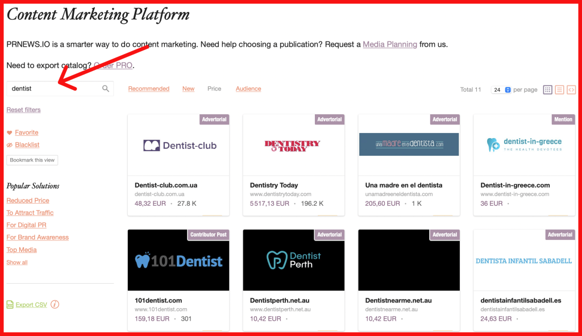Open the Blacklist link

pyautogui.click(x=27, y=145)
